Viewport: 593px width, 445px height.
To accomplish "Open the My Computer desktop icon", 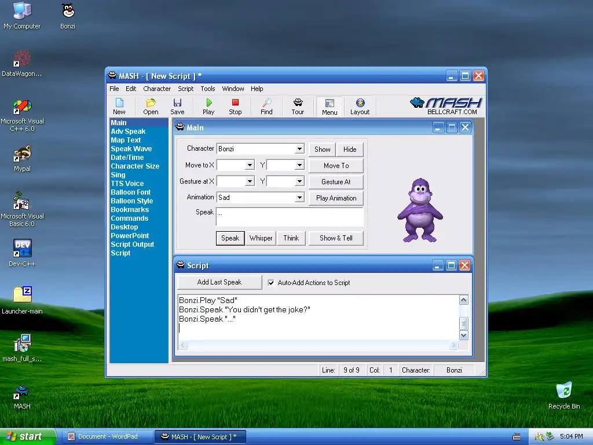I will [22, 16].
